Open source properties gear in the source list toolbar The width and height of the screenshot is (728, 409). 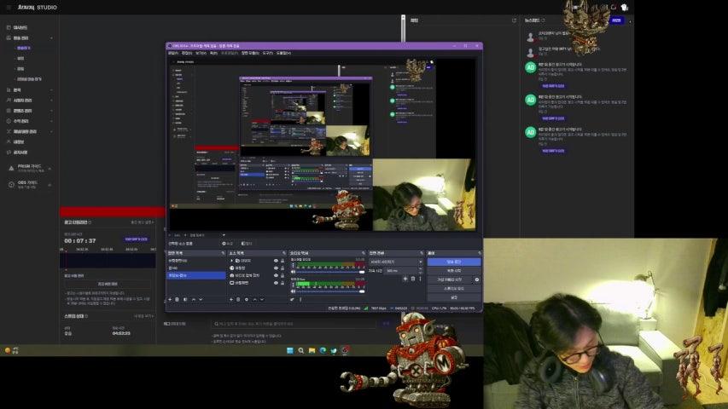click(x=247, y=300)
